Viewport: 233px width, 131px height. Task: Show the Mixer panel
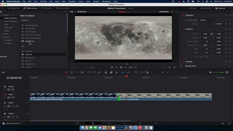point(193,8)
